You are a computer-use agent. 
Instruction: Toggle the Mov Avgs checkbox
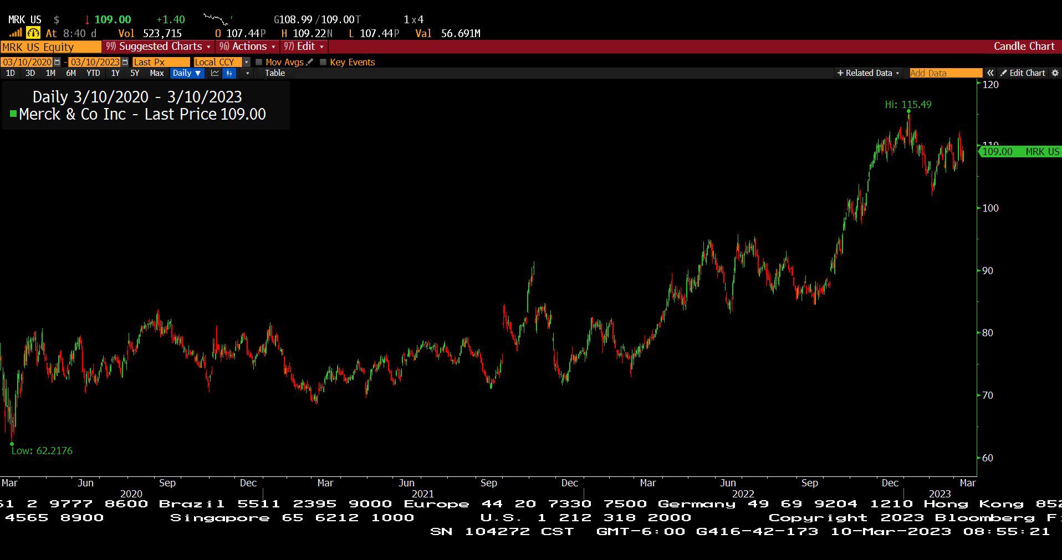[x=259, y=62]
